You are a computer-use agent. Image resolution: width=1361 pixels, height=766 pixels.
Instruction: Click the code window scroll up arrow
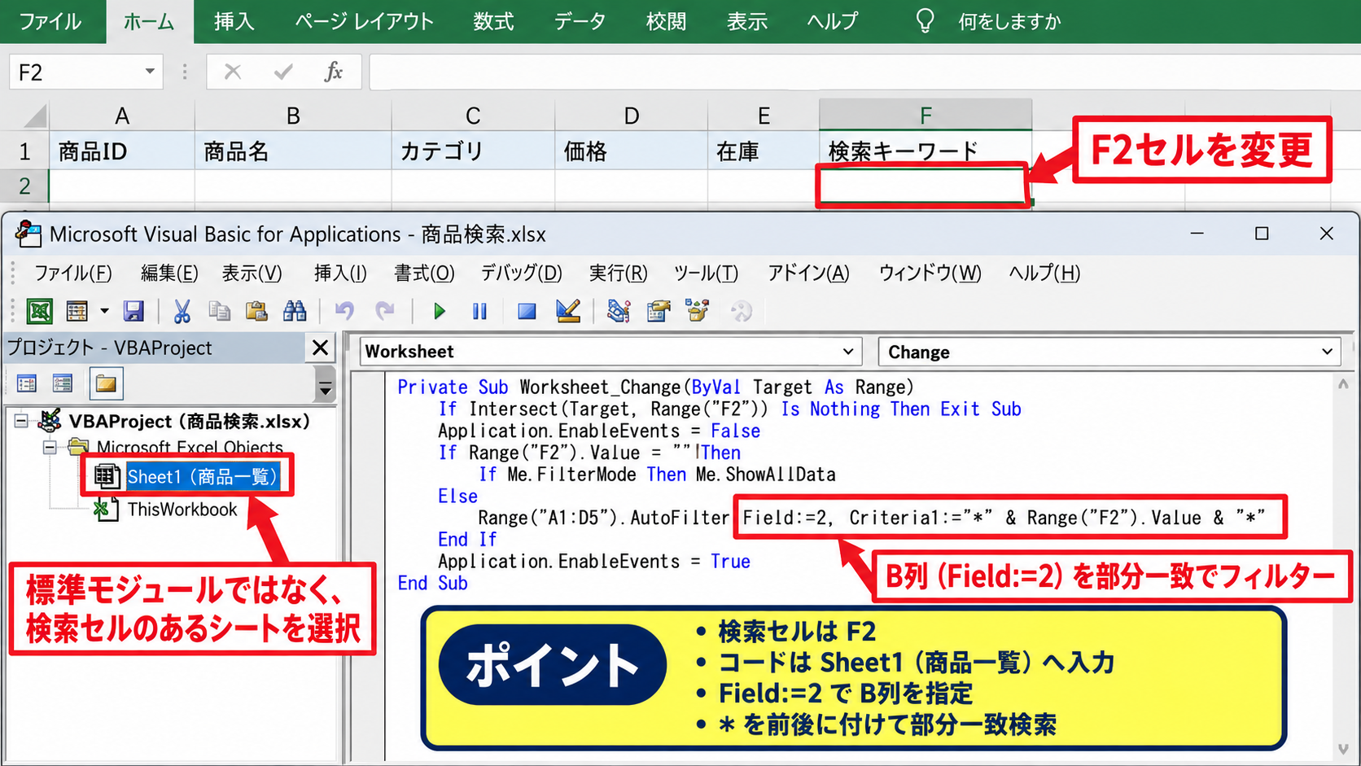tap(1343, 384)
